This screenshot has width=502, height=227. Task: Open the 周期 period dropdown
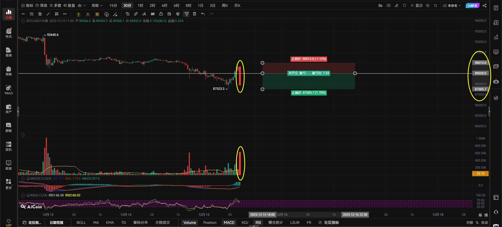[x=97, y=5]
